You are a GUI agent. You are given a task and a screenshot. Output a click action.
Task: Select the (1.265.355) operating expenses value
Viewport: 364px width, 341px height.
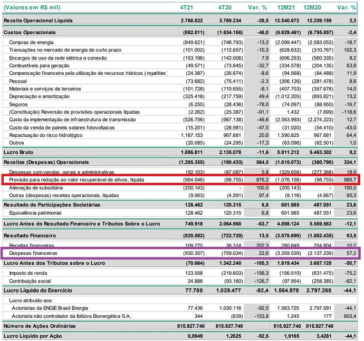click(191, 162)
